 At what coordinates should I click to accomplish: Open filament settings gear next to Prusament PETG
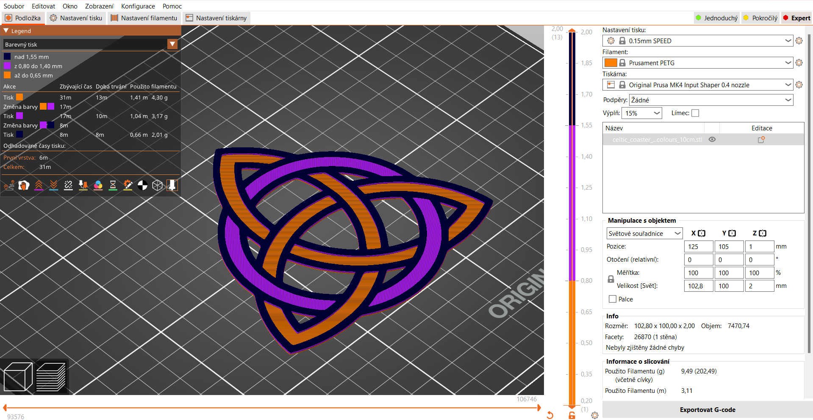point(799,63)
